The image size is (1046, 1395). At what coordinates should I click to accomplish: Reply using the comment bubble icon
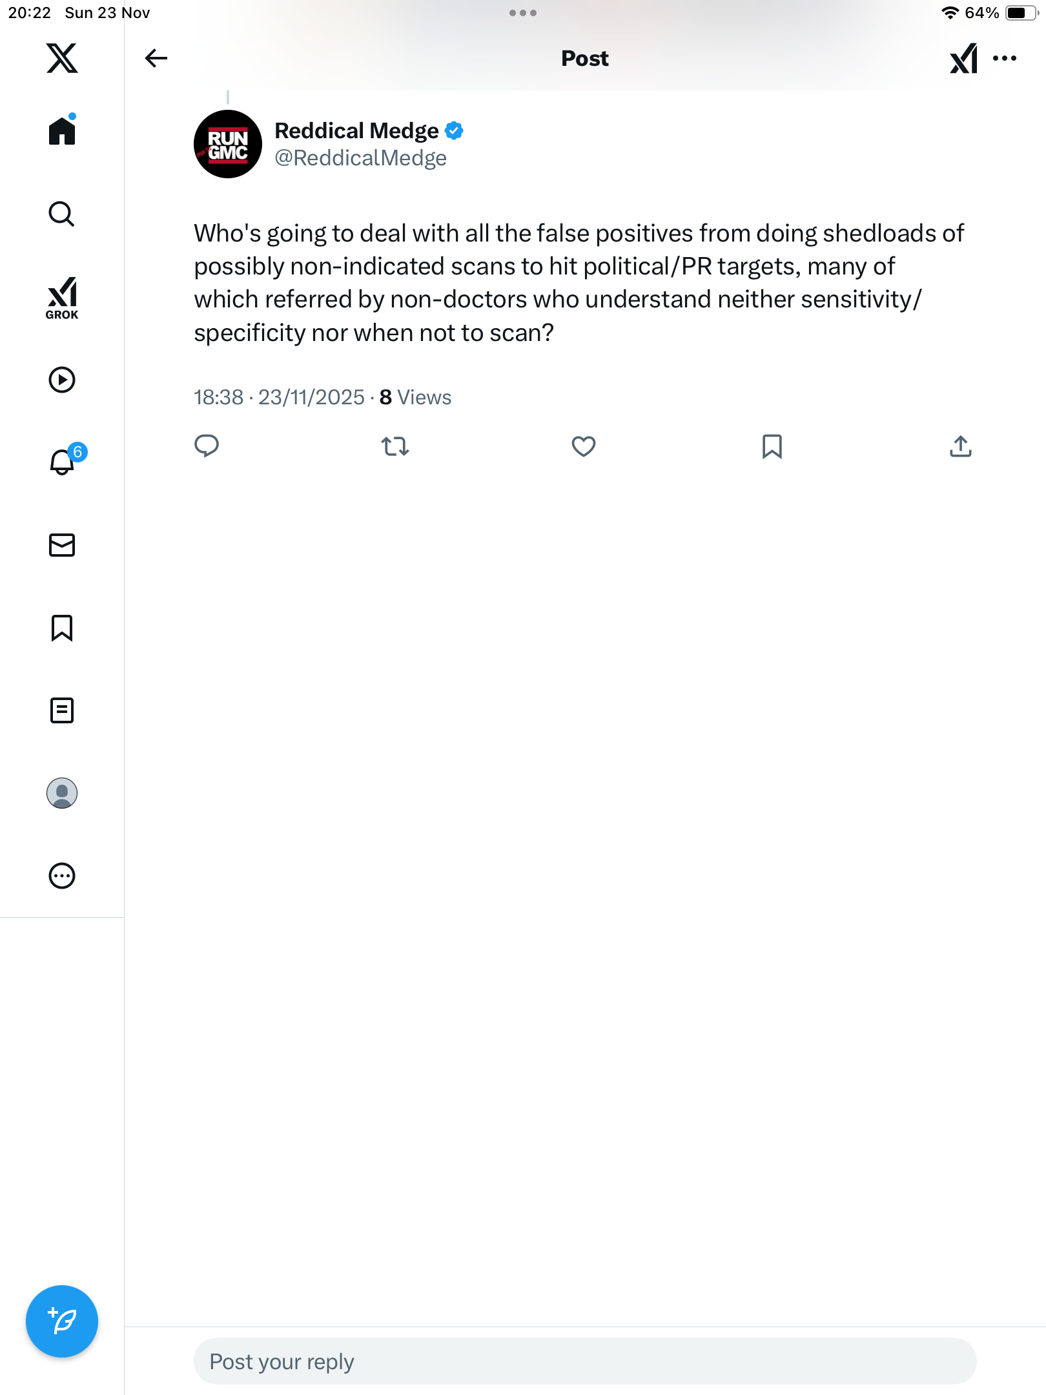coord(207,446)
